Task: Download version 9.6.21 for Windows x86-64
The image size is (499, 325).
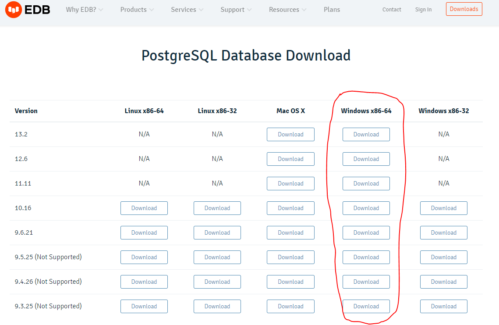Action: click(x=366, y=232)
